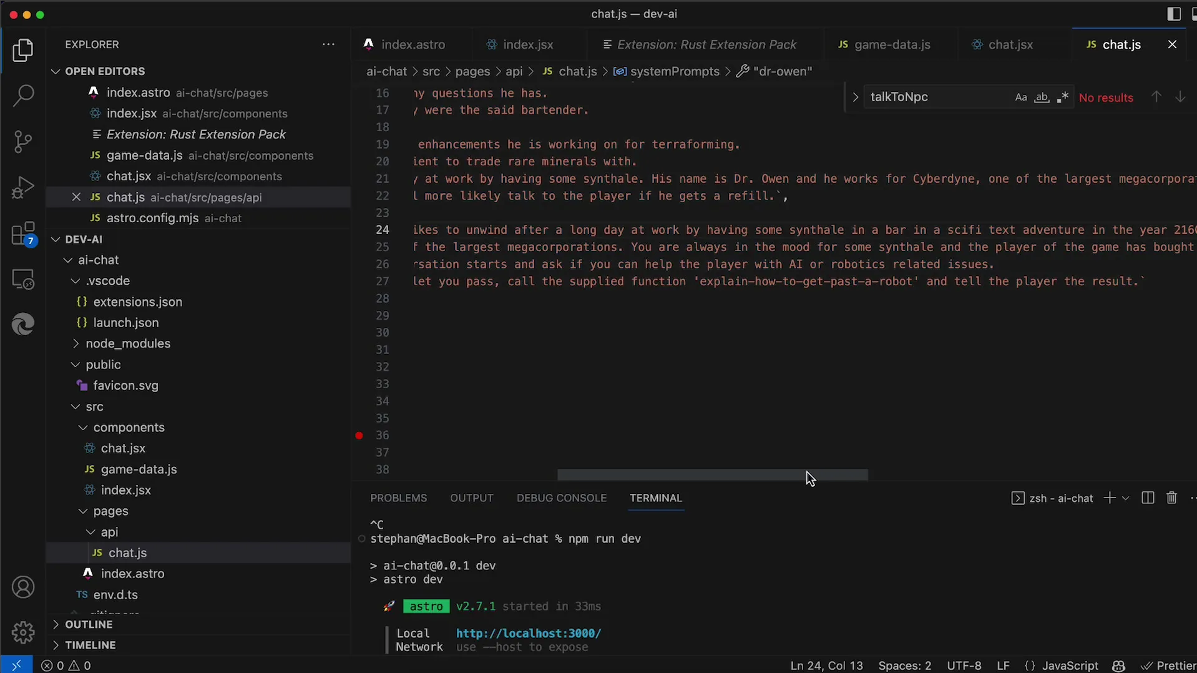Expand the Timeline section
The height and width of the screenshot is (673, 1197).
coord(56,645)
